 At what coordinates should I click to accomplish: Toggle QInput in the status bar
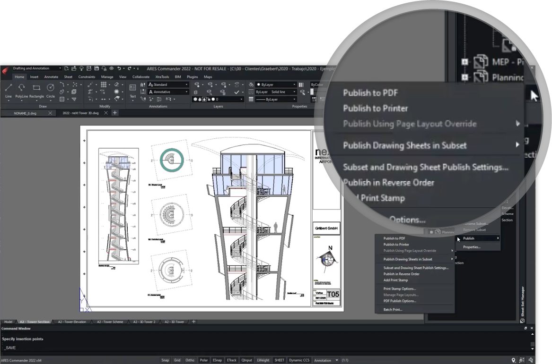point(247,360)
